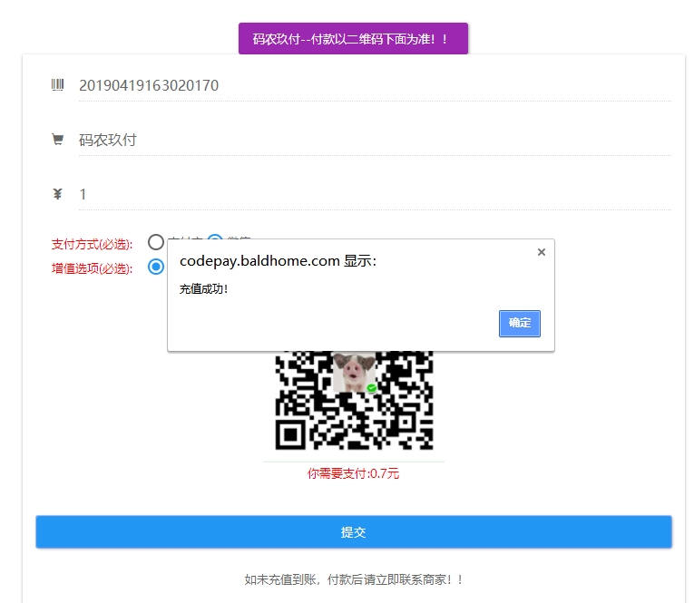Select the second payment method radio button
This screenshot has height=603, width=694.
(215, 241)
